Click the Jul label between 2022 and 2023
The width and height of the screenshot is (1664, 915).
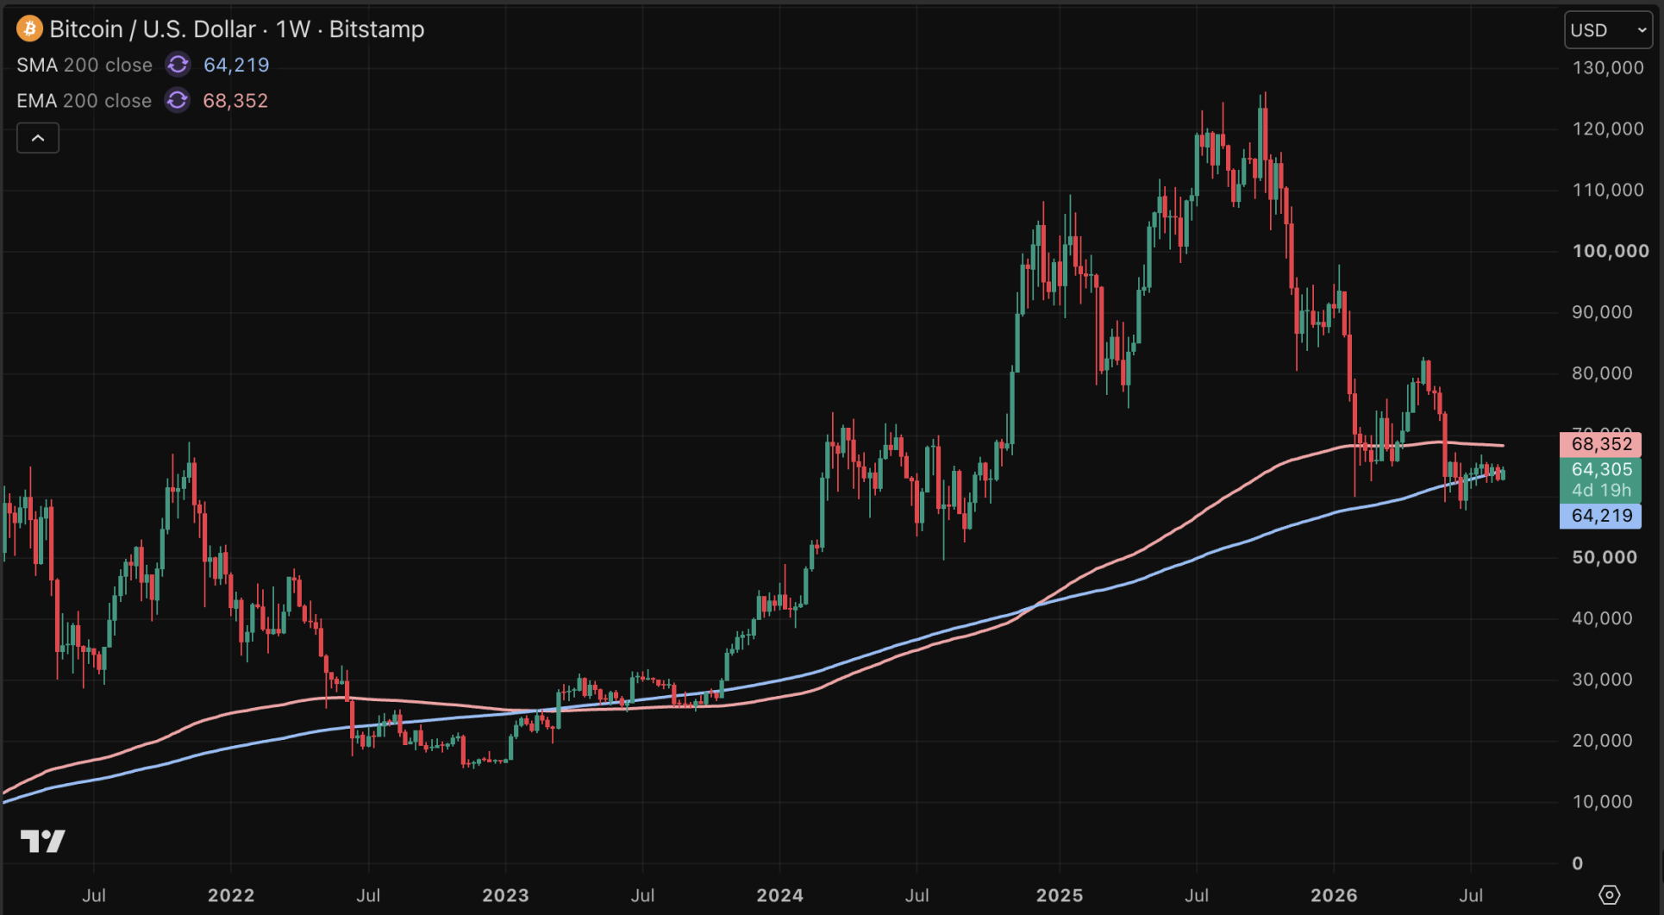tap(368, 895)
